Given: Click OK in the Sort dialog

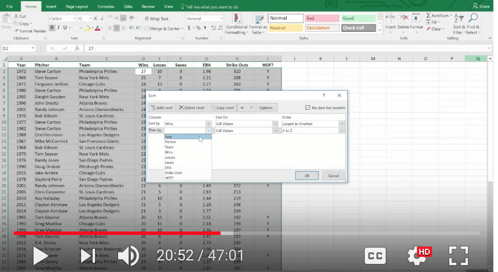Looking at the screenshot, I should pyautogui.click(x=307, y=175).
